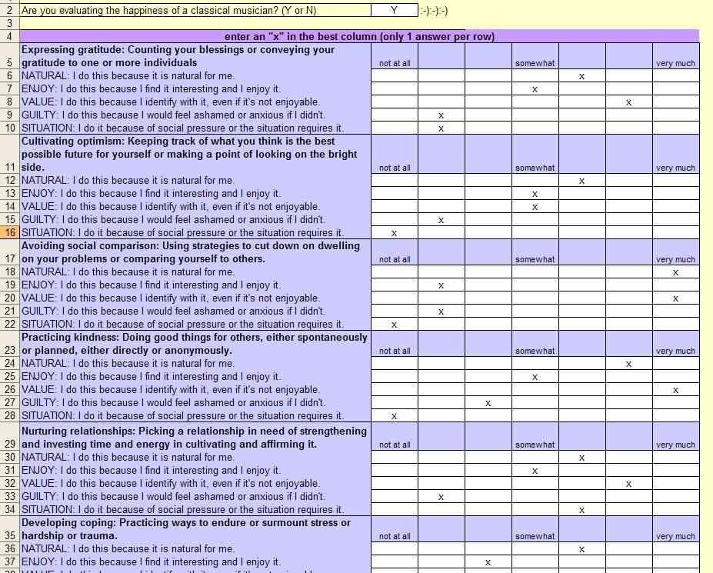Select row 16 header
This screenshot has height=573, width=713.
pos(10,232)
